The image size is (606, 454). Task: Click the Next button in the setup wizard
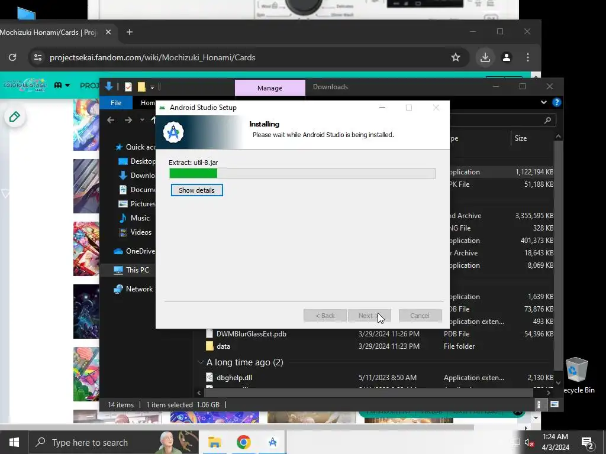369,316
